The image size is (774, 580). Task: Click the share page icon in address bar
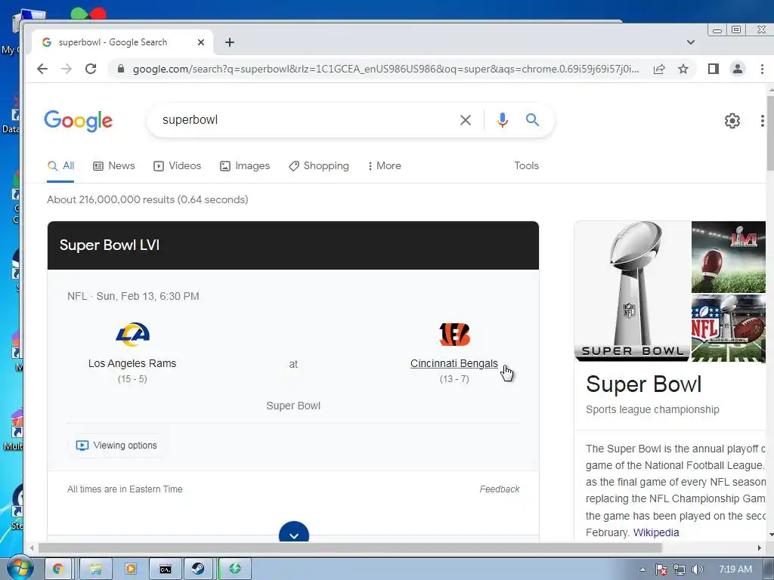coord(659,69)
